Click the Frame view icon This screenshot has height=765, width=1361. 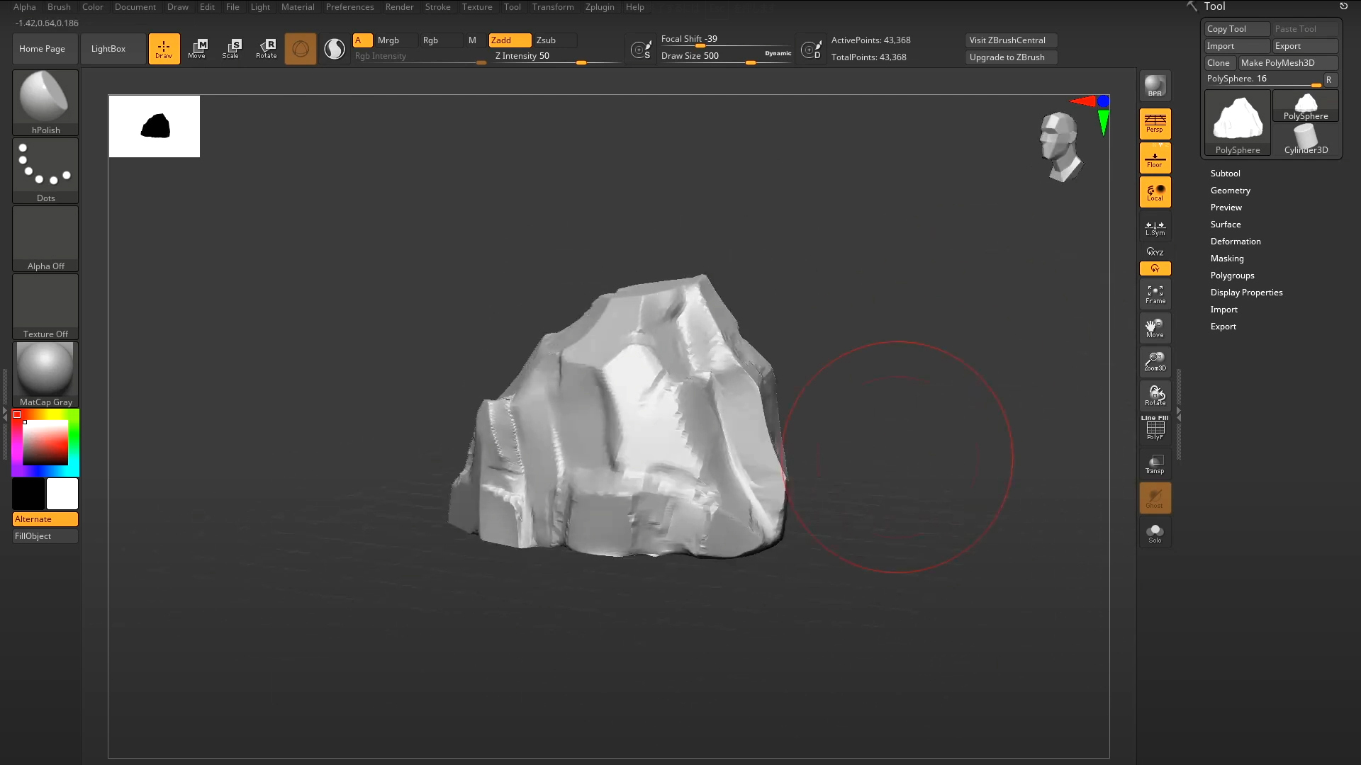point(1155,295)
